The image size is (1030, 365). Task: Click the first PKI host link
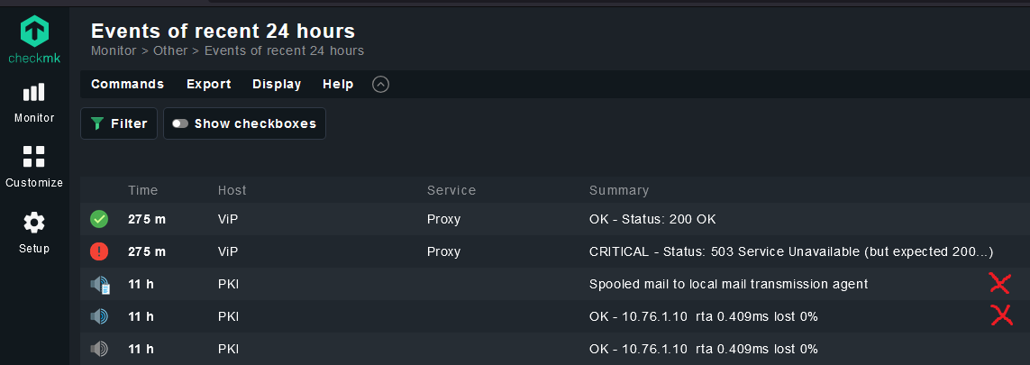(228, 284)
